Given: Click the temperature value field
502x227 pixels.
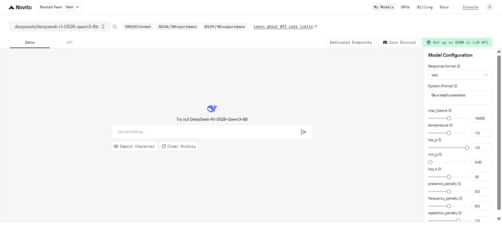Looking at the screenshot, I should coord(482,133).
